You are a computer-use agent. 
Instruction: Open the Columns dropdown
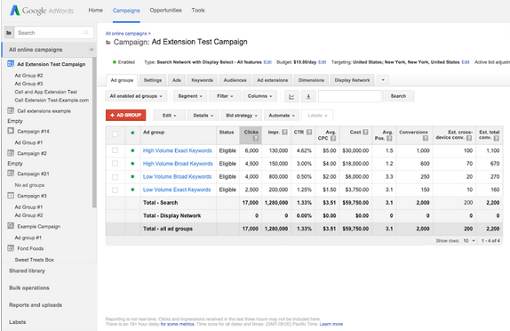pyautogui.click(x=259, y=96)
